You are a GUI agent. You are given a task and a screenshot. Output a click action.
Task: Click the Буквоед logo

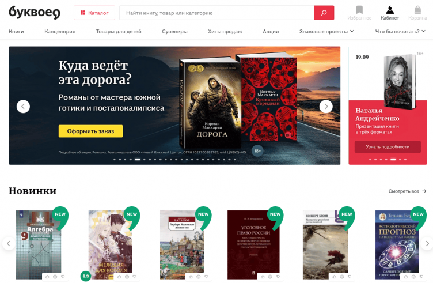click(x=35, y=13)
